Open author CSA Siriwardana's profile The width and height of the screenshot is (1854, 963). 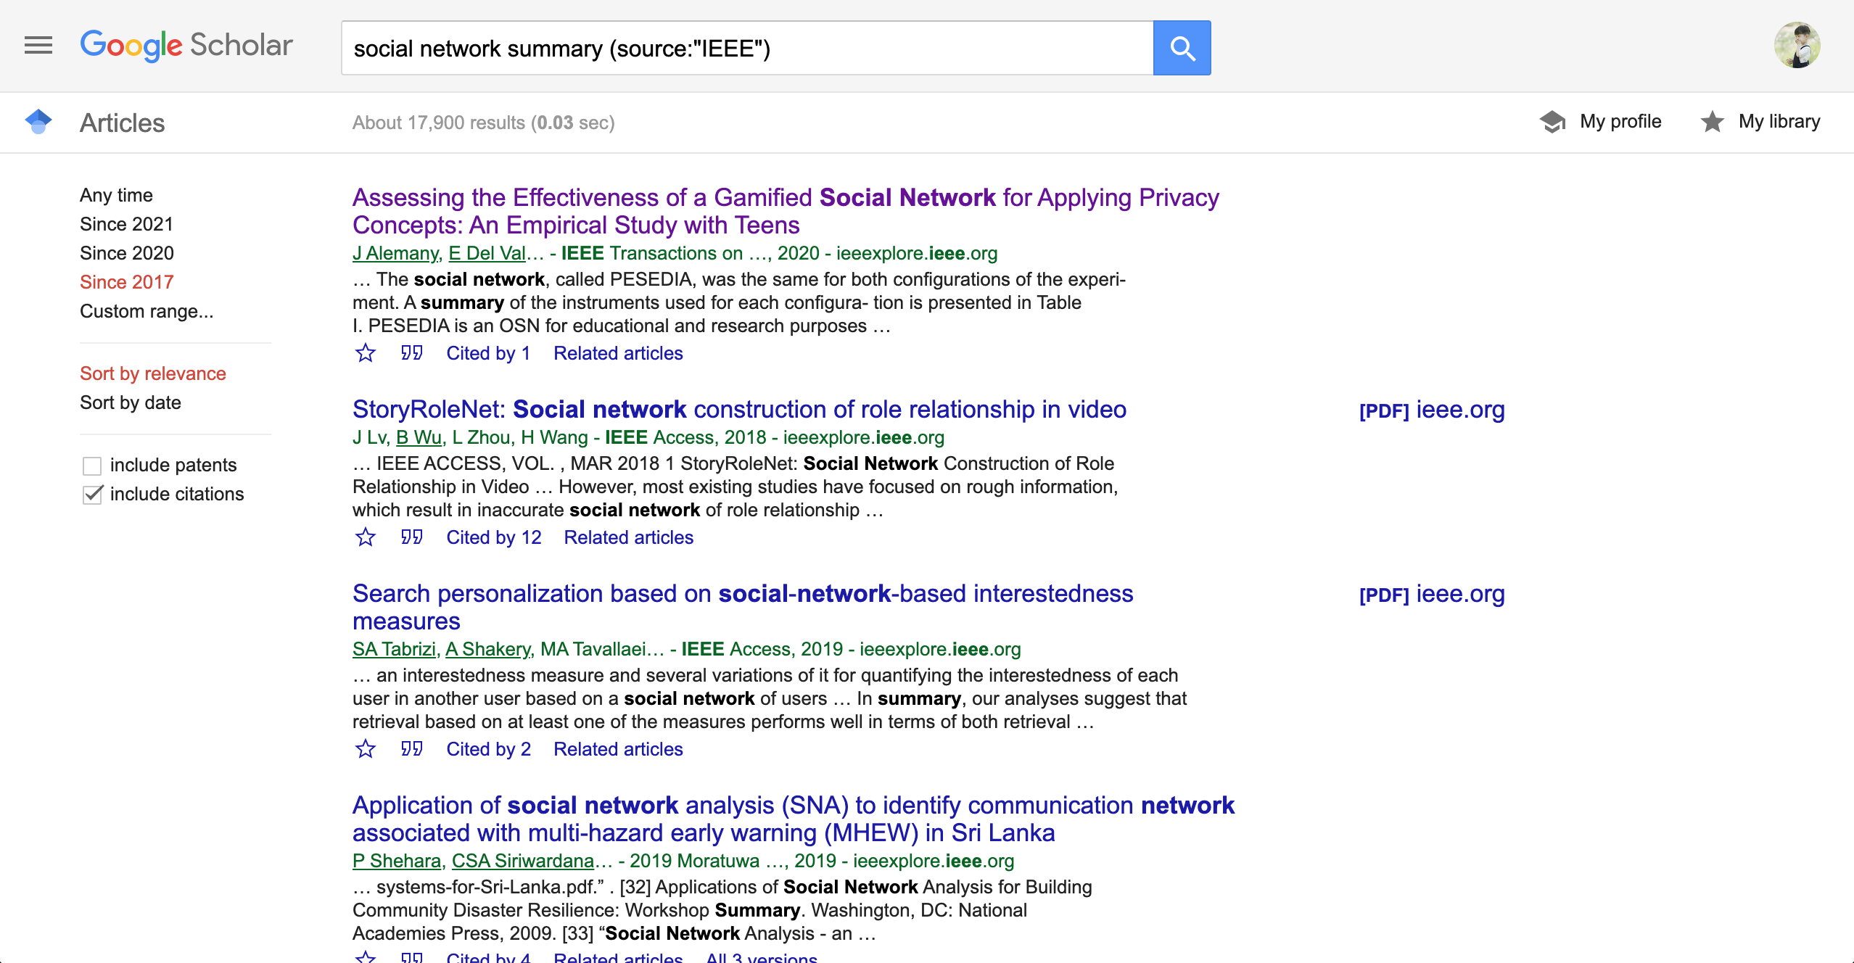[523, 861]
